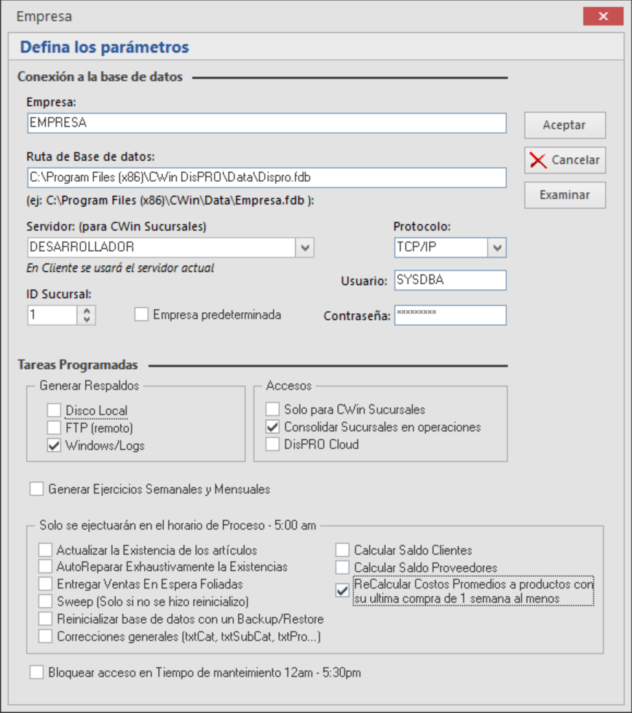Enable the DisPRO Cloud checkbox
Screen dimensions: 632x713
[272, 445]
